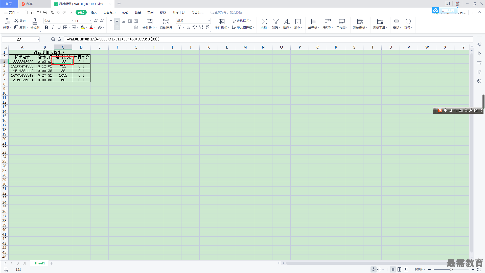Click the Find (查找) magnifier icon
This screenshot has height=273, width=485.
coord(397,21)
